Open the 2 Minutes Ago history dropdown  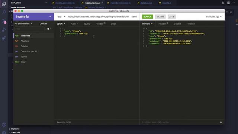coord(213,17)
